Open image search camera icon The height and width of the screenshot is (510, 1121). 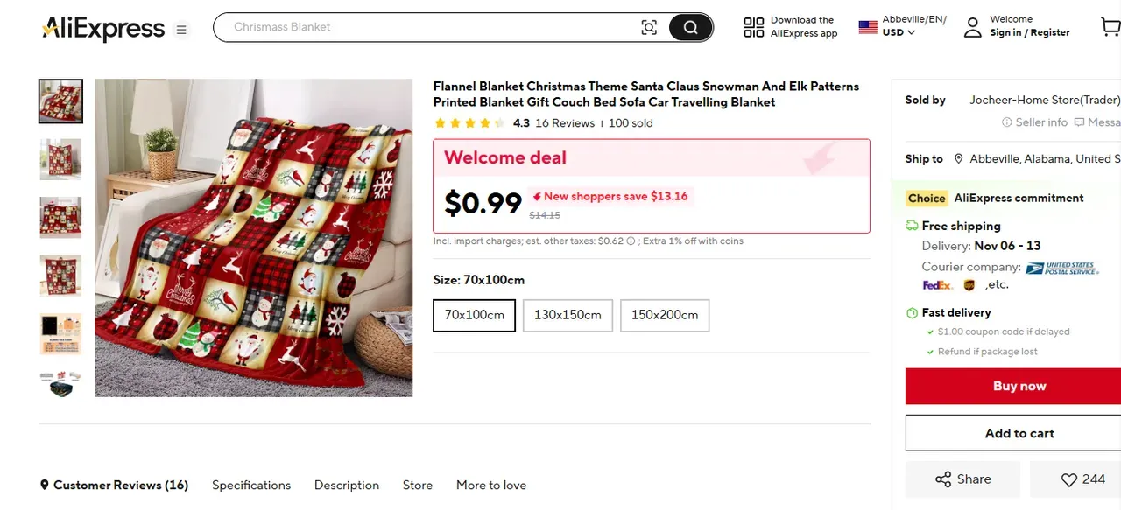point(649,27)
